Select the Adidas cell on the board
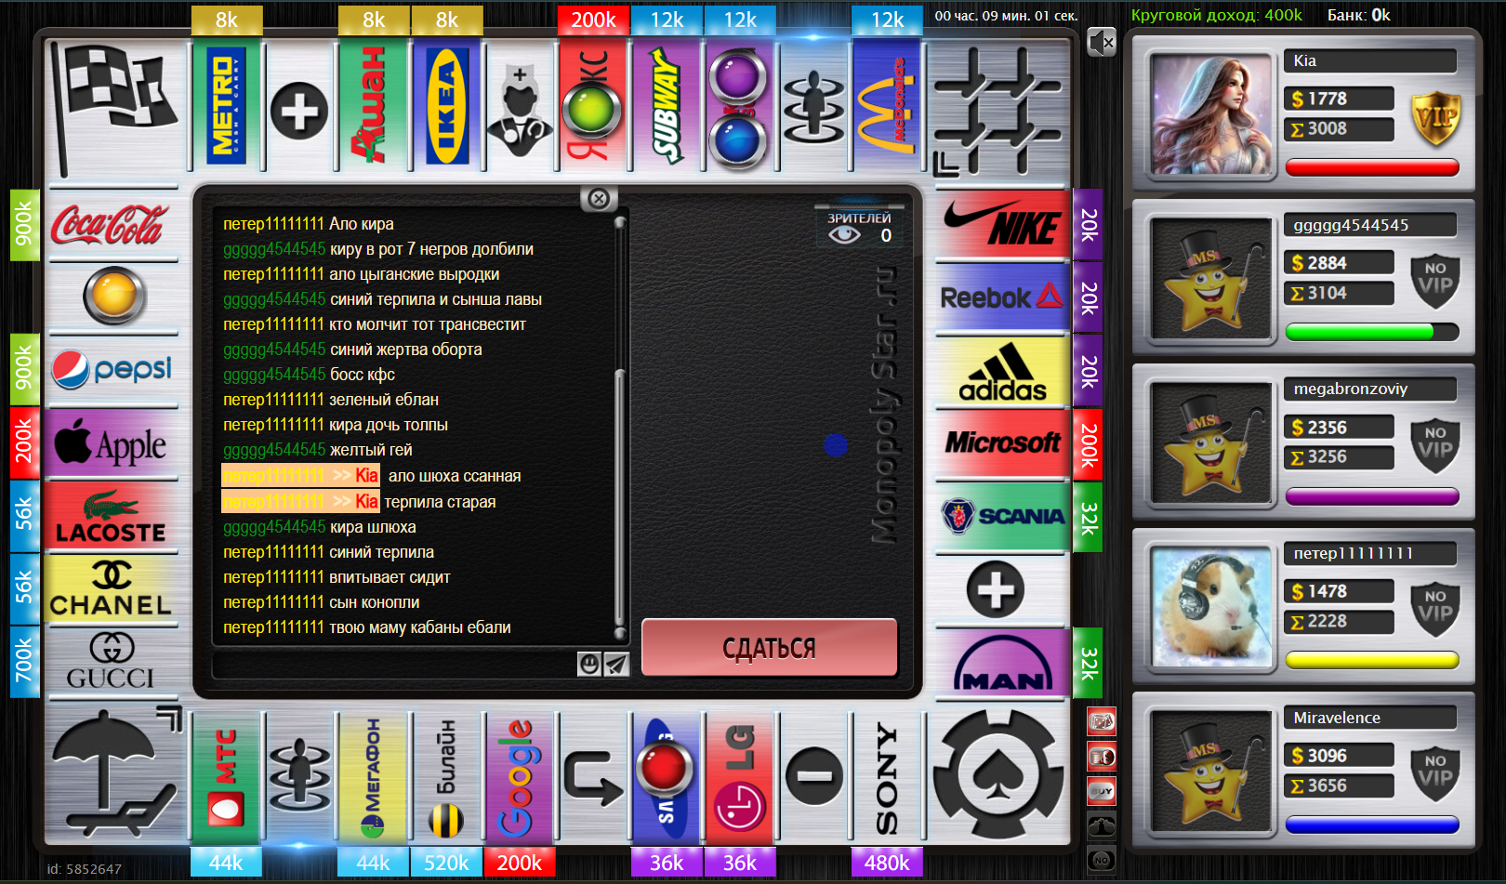The height and width of the screenshot is (884, 1506). [x=1002, y=371]
